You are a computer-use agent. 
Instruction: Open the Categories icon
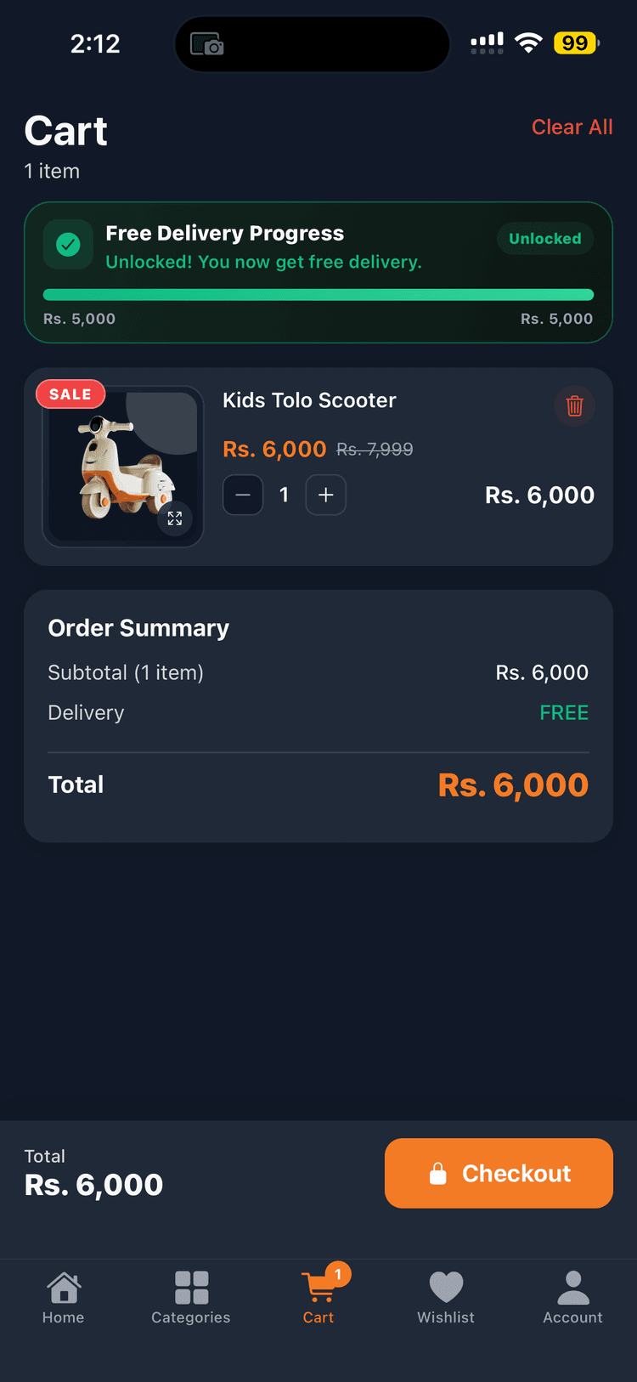pyautogui.click(x=190, y=1286)
